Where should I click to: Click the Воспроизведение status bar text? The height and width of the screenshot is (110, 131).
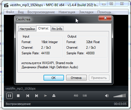[18, 104]
